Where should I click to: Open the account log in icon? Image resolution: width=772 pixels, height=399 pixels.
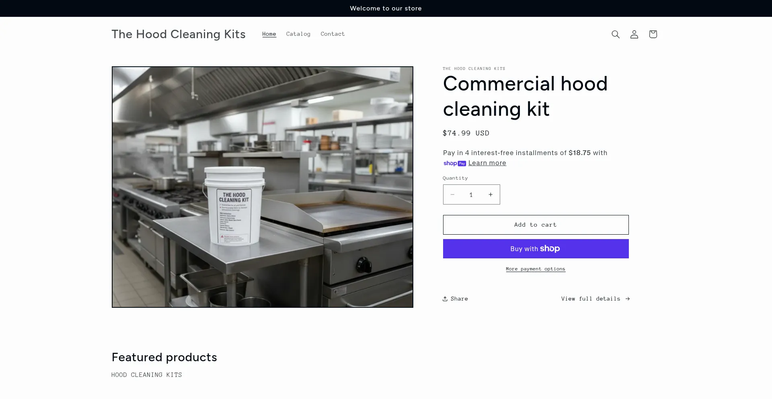click(634, 34)
